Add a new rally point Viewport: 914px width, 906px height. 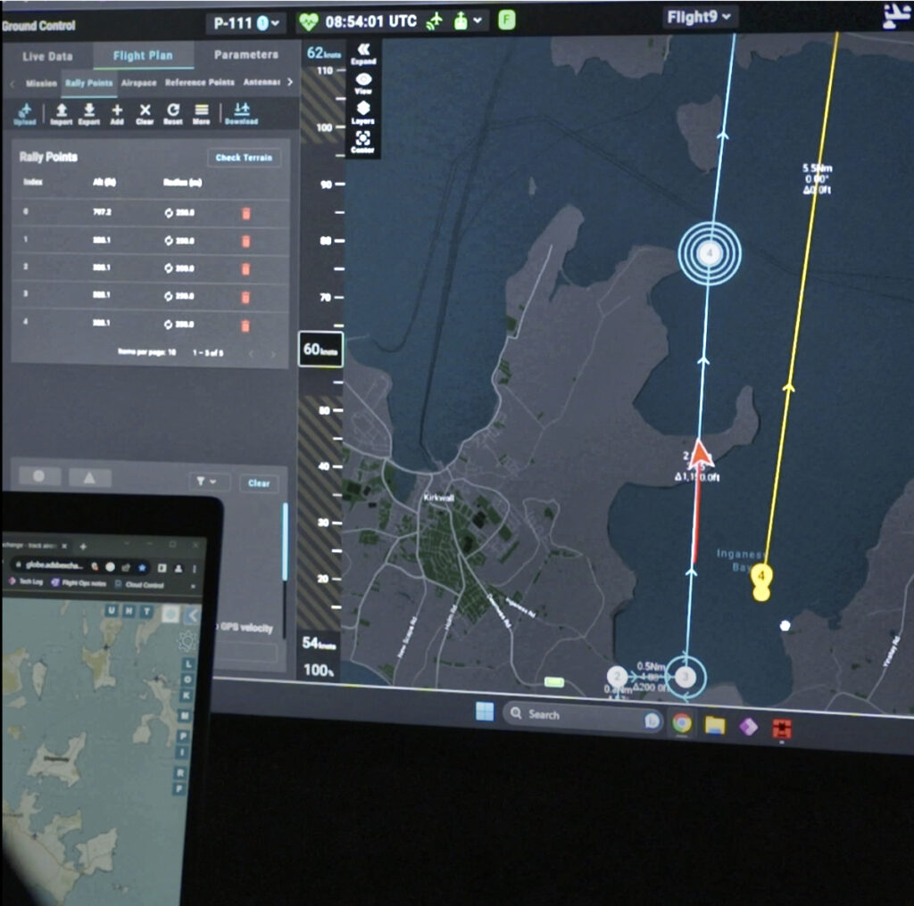(x=117, y=113)
